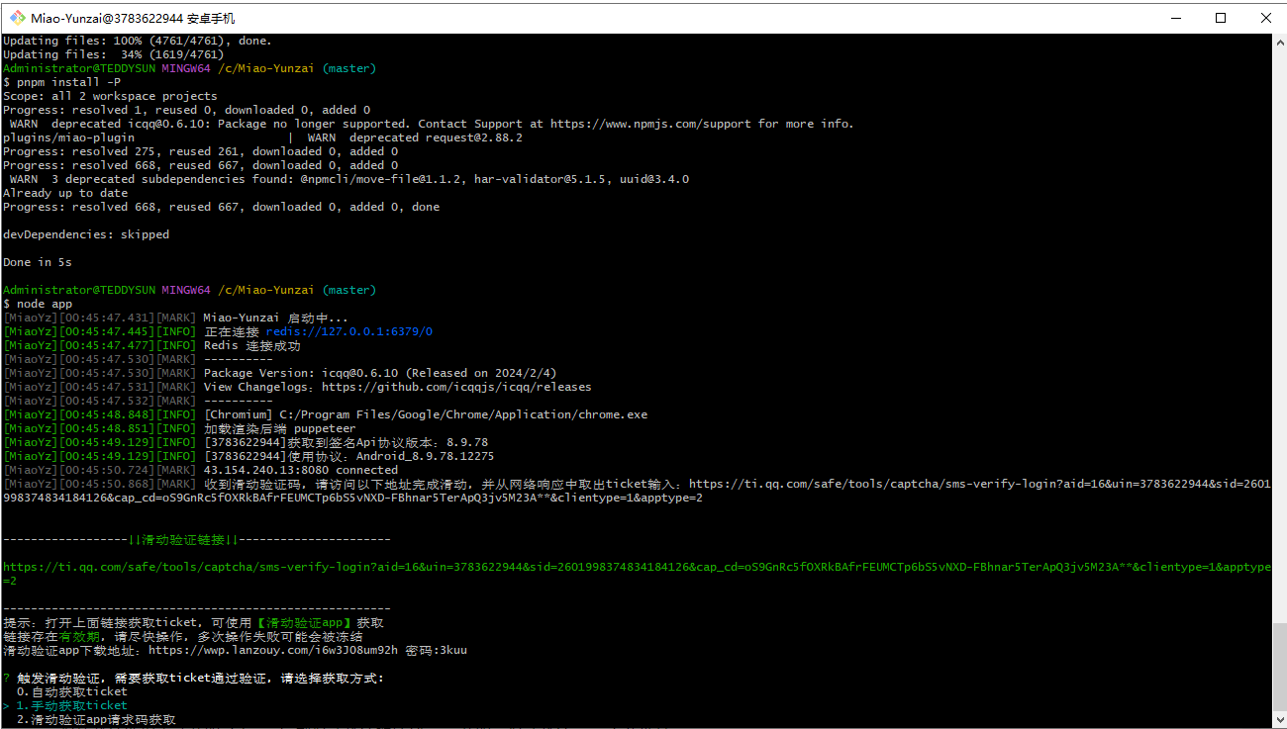1287x729 pixels.
Task: Click the blue redis://127.0.0.1:6379/0 address
Action: pos(348,331)
